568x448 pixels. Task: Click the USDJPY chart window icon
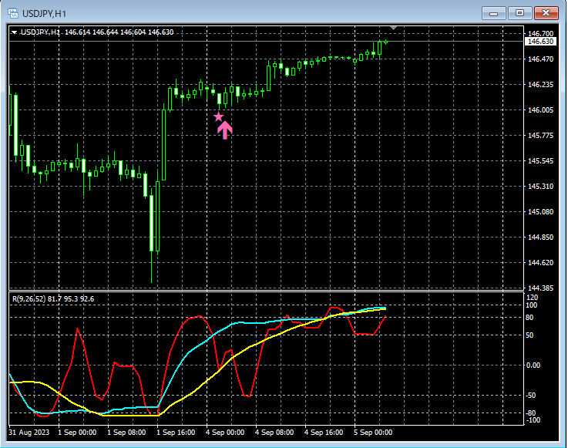tap(13, 14)
